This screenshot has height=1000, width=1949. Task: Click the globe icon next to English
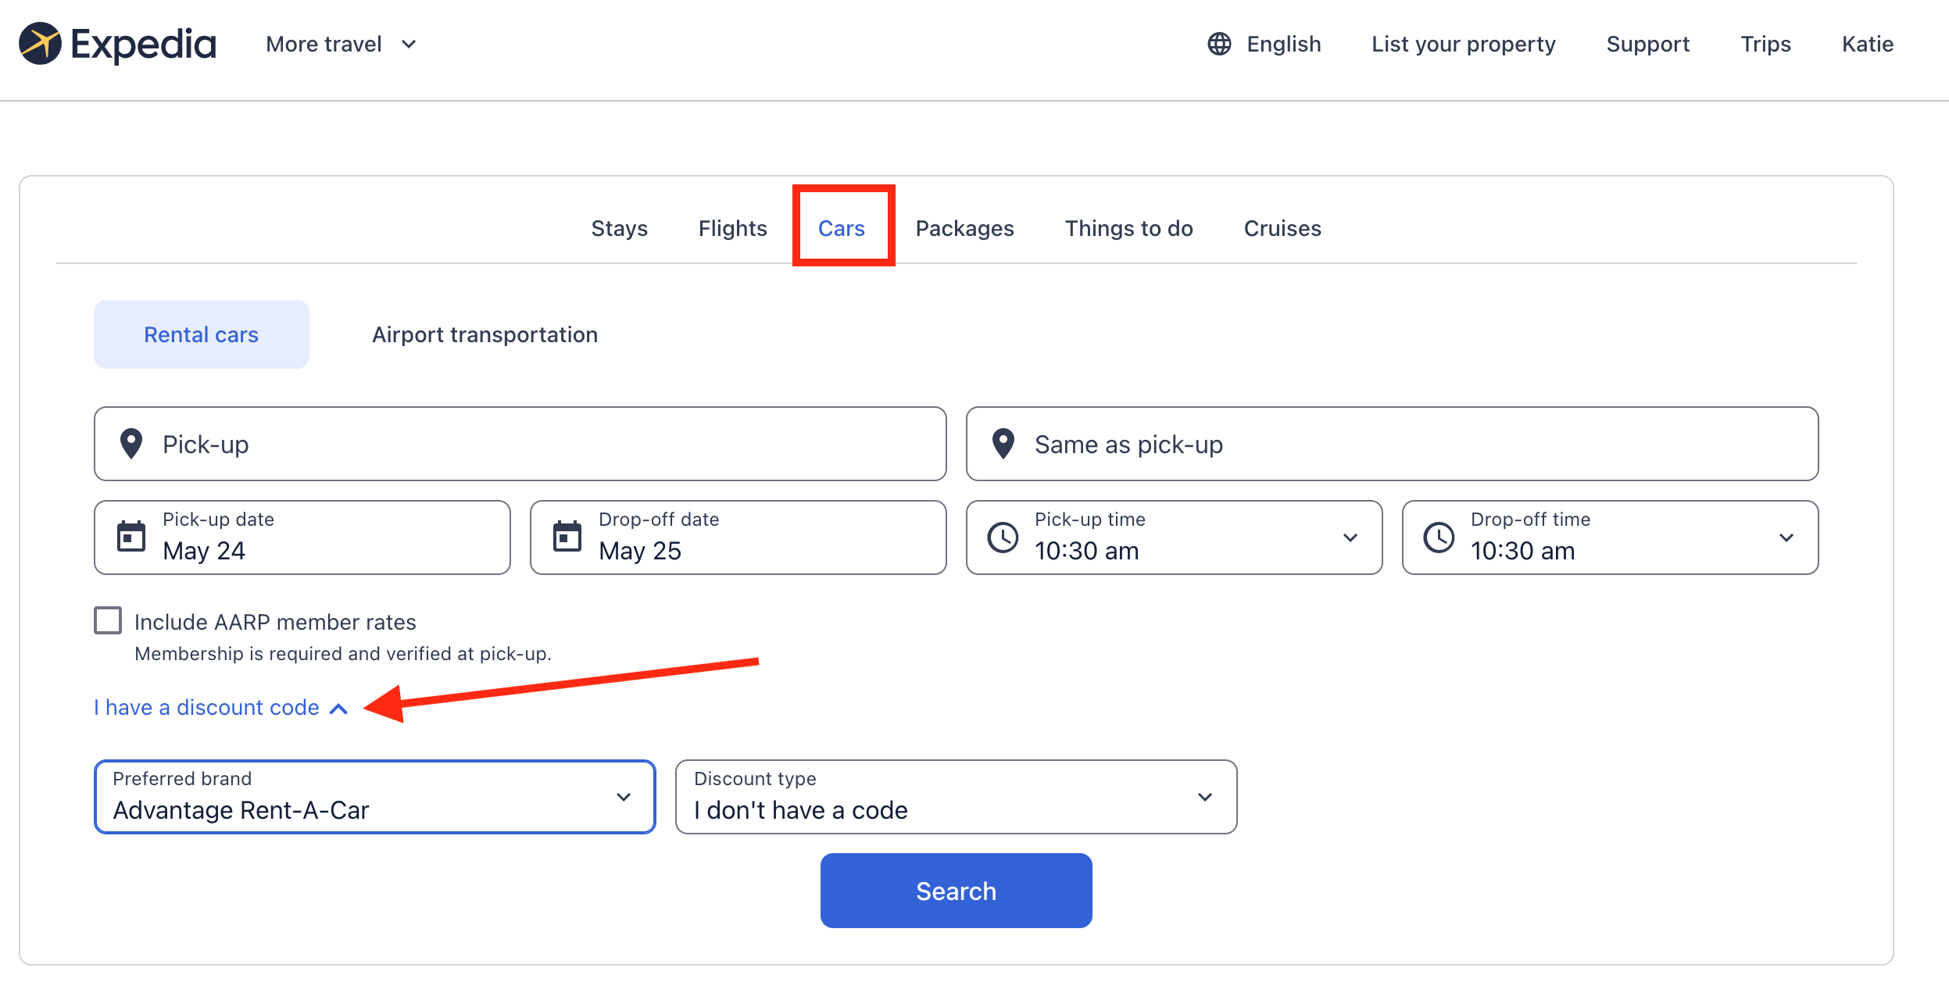pyautogui.click(x=1220, y=44)
